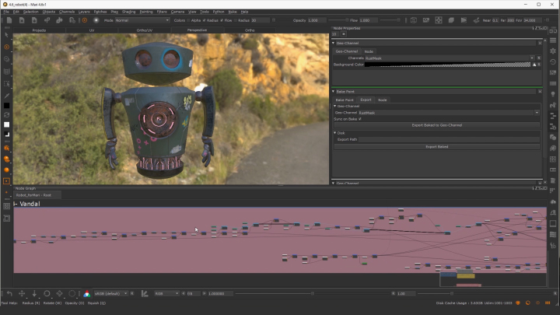Screen dimensions: 560x315
Task: Click the white foreground color swatch in left toolbar
Action: coord(7,124)
